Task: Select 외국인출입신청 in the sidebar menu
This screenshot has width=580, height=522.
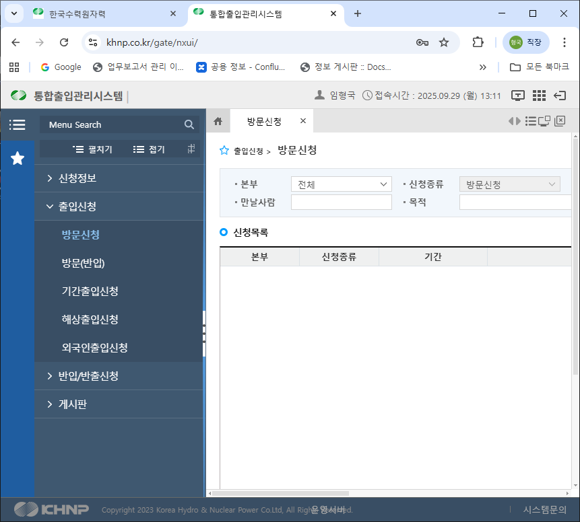Action: 94,348
